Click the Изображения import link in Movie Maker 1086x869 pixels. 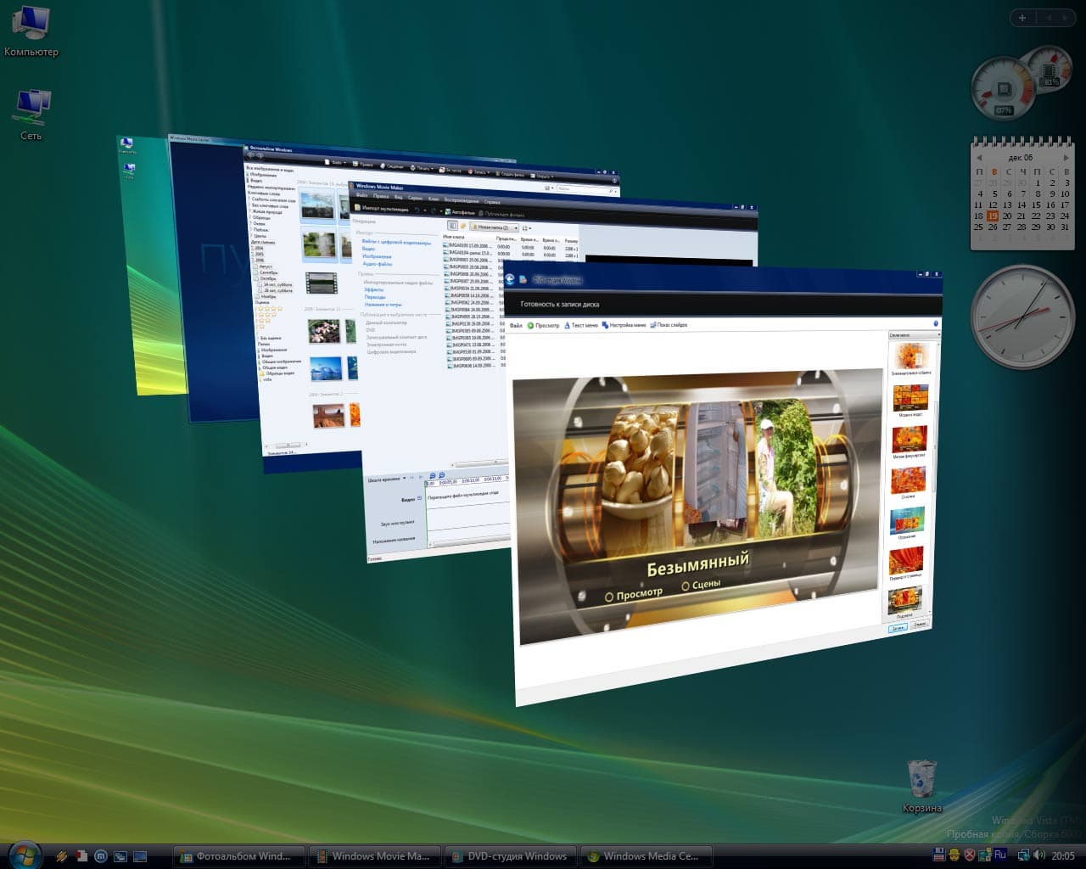pos(377,255)
